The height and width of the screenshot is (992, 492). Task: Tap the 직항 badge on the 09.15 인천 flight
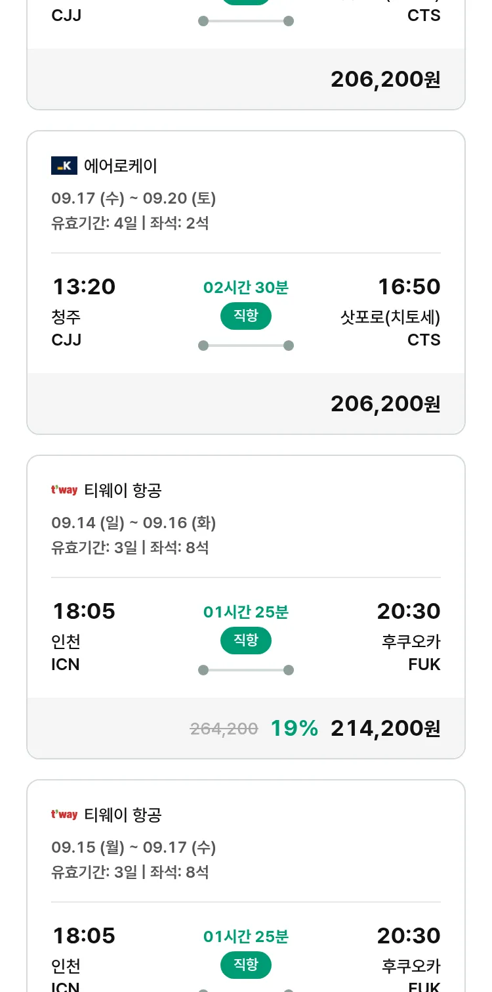245,965
